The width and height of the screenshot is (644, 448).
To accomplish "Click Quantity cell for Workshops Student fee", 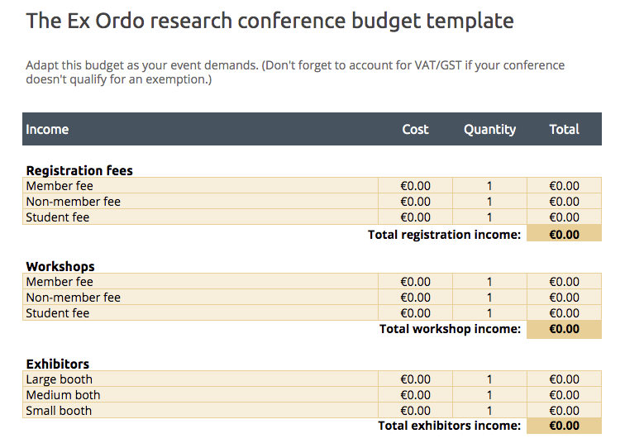I will click(489, 313).
